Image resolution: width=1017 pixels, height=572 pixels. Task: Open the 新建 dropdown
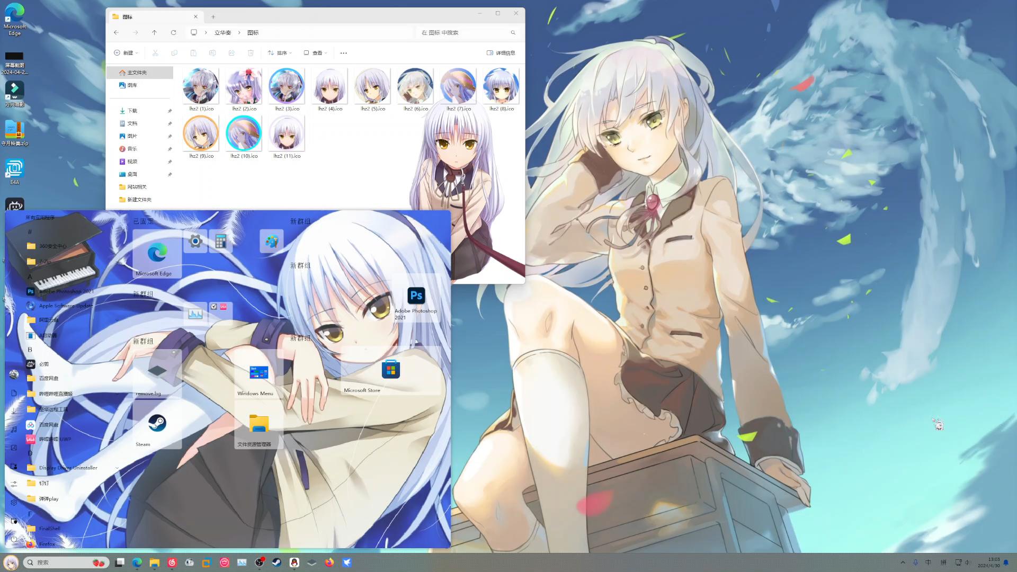(x=126, y=53)
